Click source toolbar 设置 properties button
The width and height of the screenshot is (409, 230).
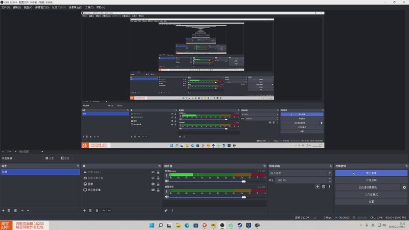[50, 158]
